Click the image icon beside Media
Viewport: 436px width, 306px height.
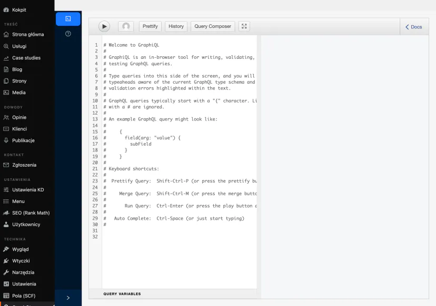click(6, 93)
